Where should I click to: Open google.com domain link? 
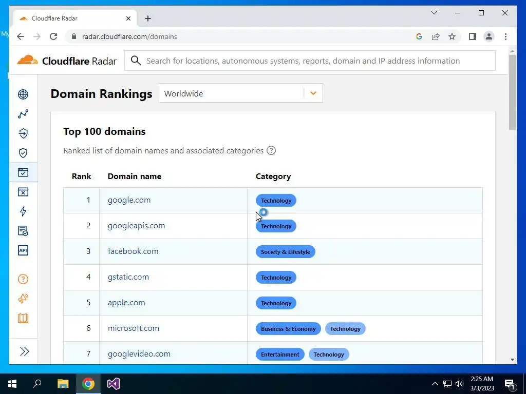click(x=129, y=200)
